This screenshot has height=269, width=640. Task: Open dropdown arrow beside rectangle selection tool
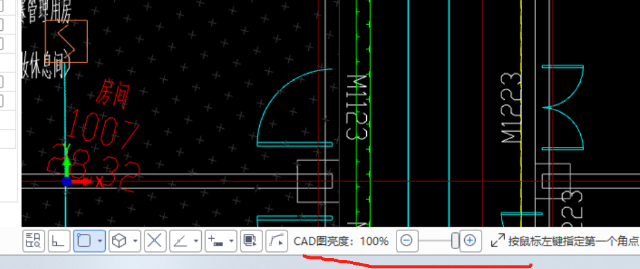(100, 241)
